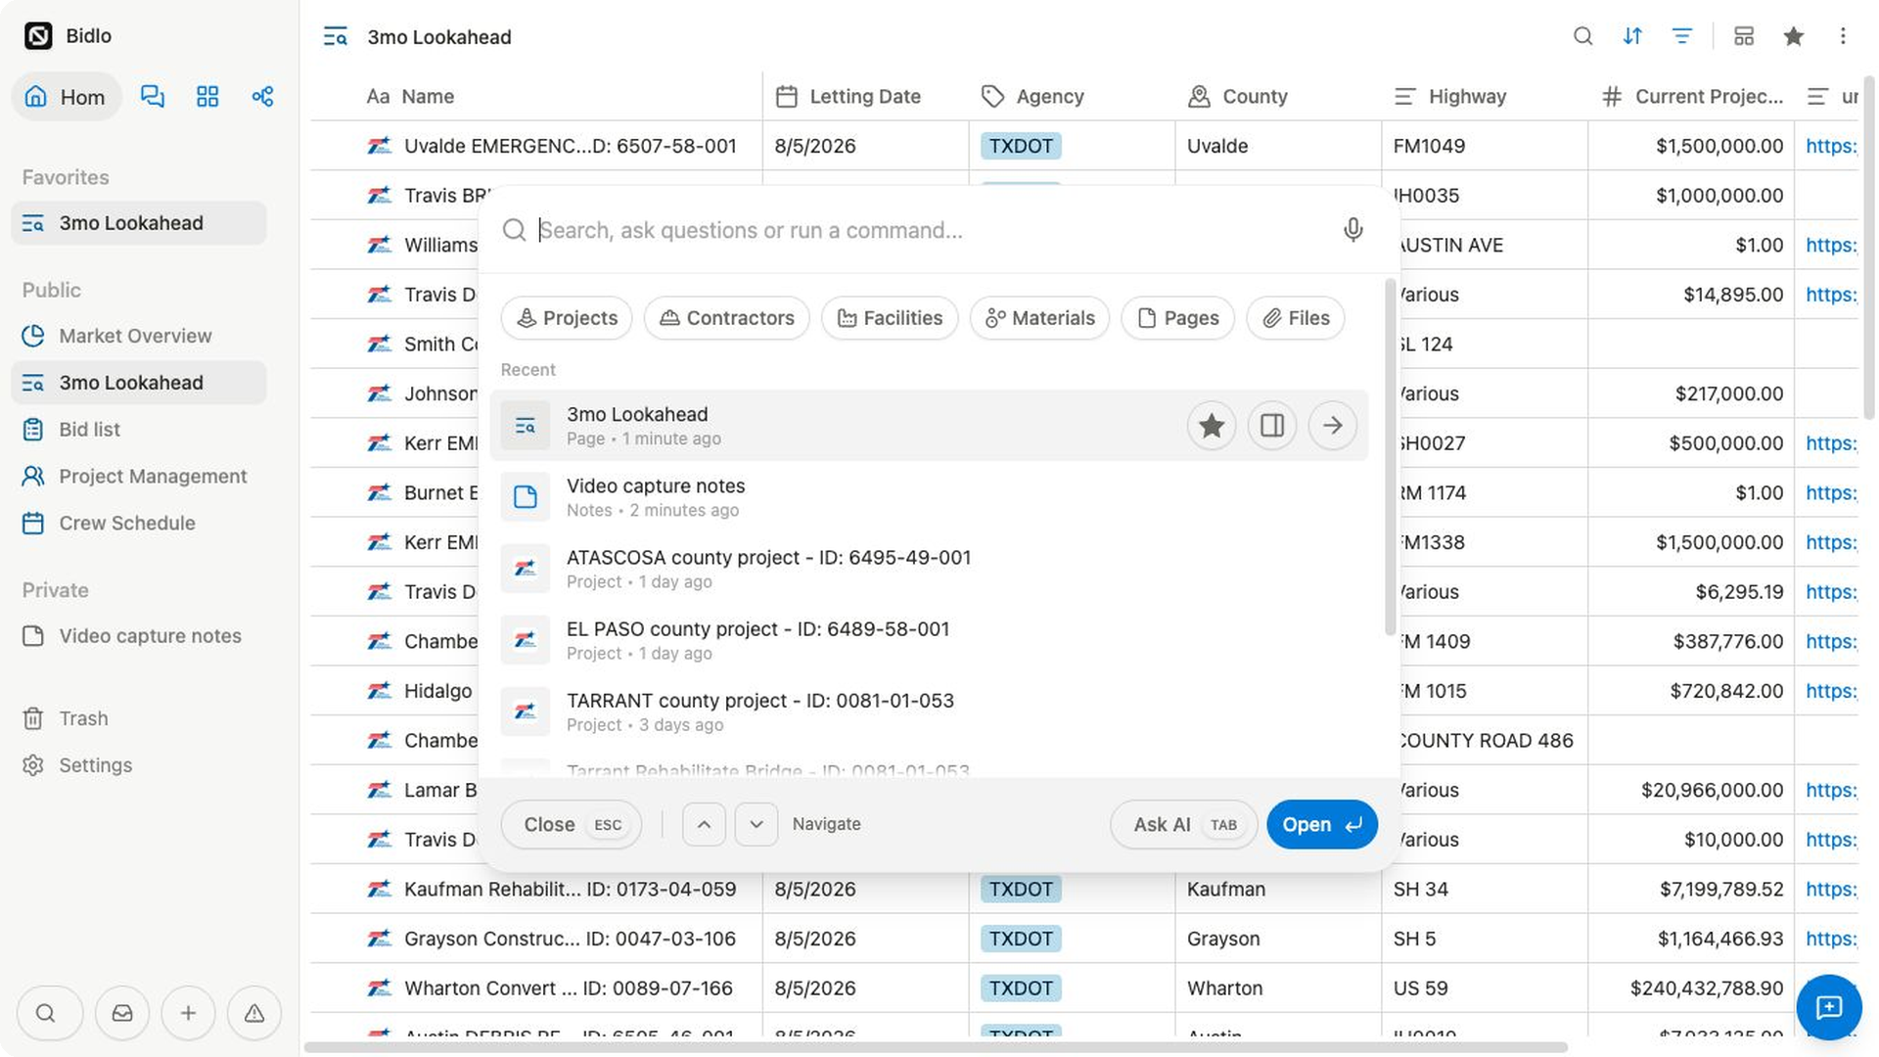The width and height of the screenshot is (1879, 1057).
Task: Open the Uvalde row https link
Action: (1831, 146)
